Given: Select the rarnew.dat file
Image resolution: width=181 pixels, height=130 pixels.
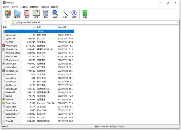Looking at the screenshot, I should pos(11,81).
